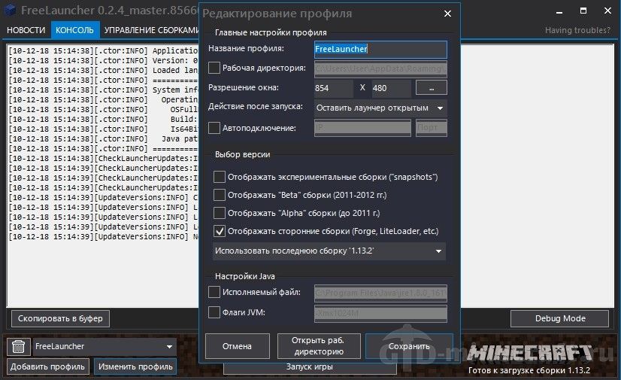
Task: Click the Сохранить button
Action: click(409, 346)
